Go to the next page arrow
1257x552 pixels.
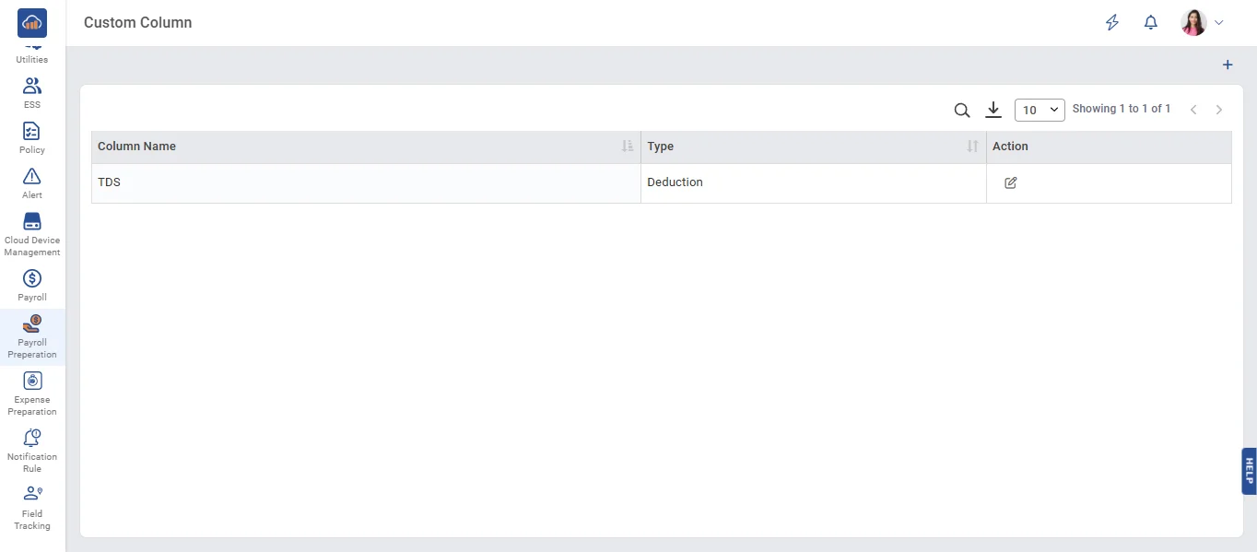coord(1218,110)
